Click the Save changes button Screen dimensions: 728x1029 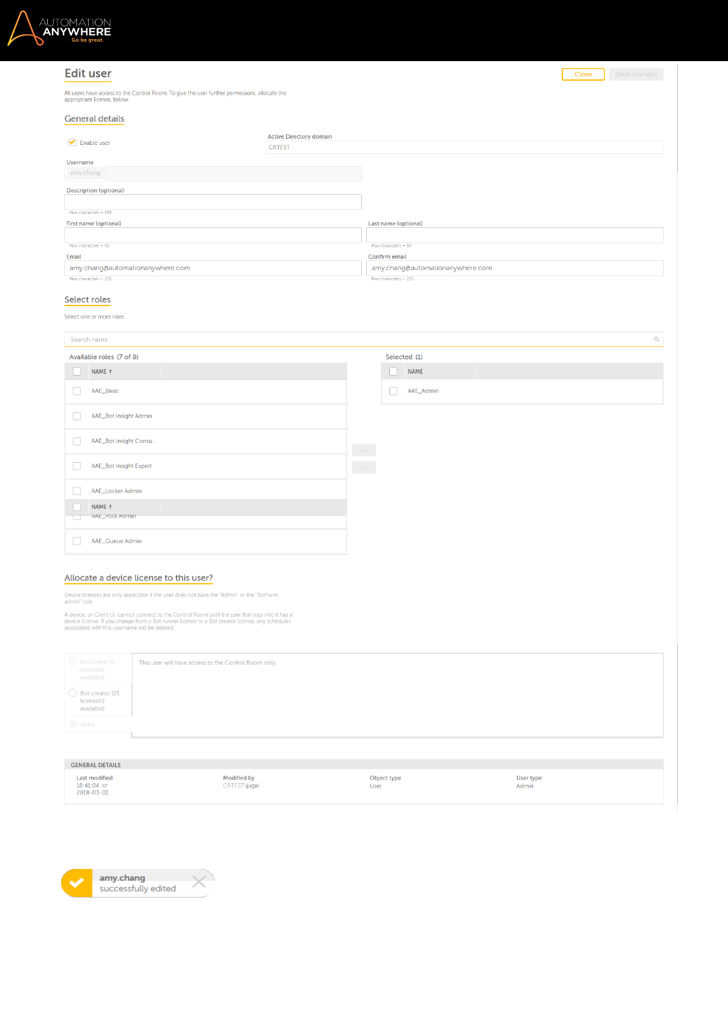pyautogui.click(x=636, y=74)
